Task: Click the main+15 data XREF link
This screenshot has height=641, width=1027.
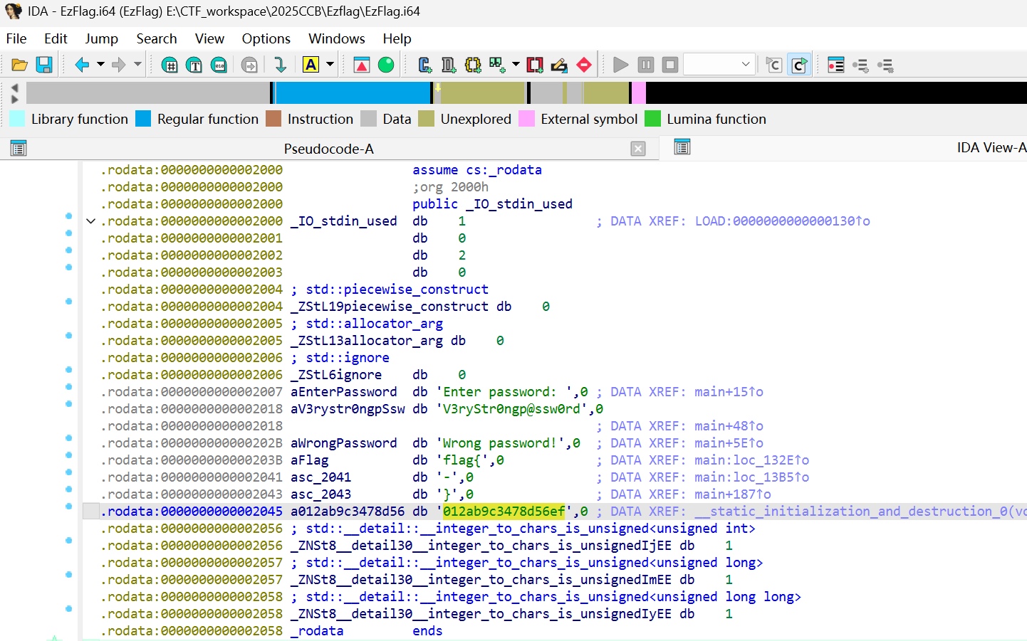Action: [728, 392]
